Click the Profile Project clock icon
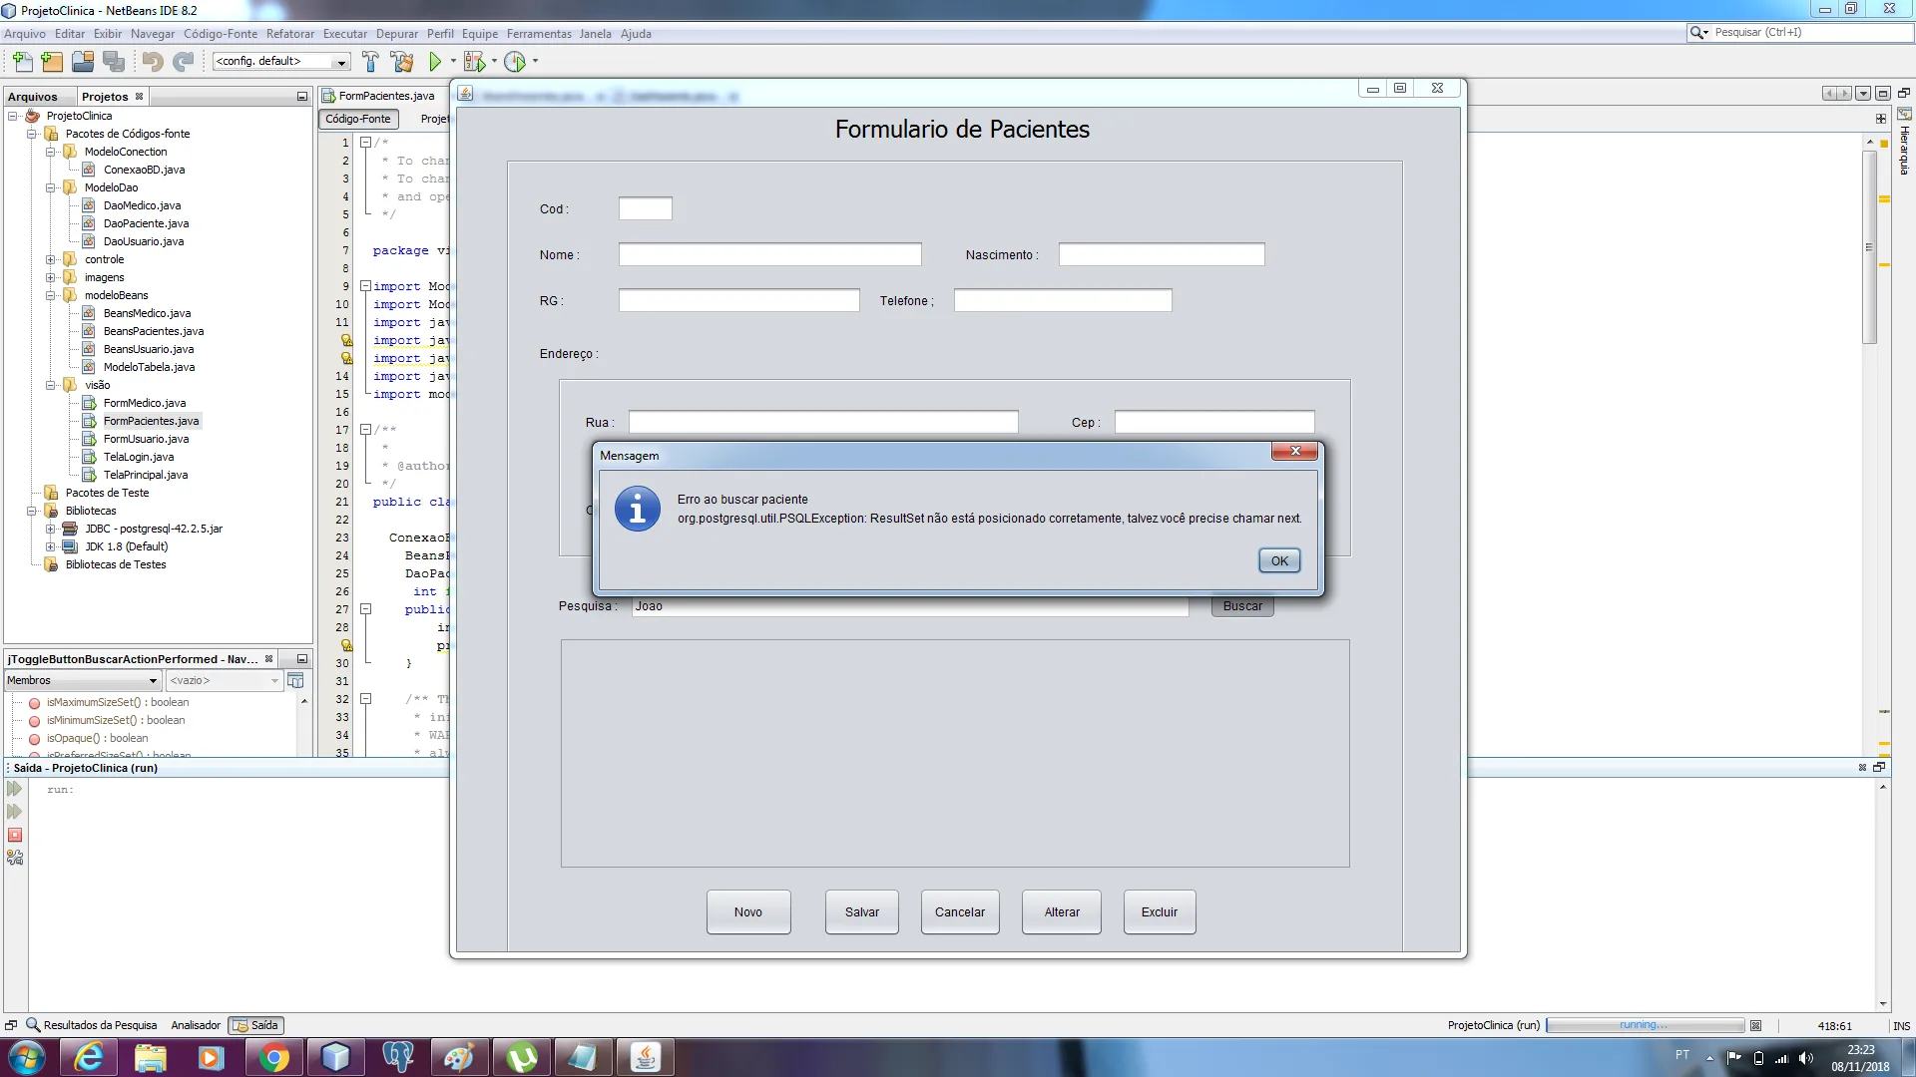Viewport: 1916px width, 1077px height. pos(515,62)
